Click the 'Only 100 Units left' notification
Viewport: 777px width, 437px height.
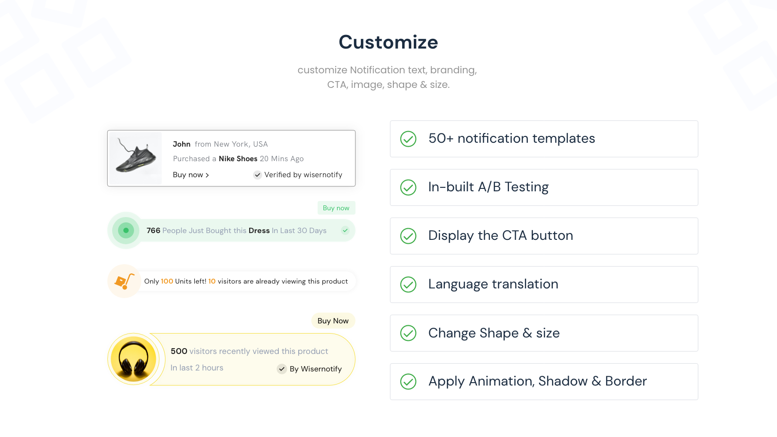[x=246, y=281]
